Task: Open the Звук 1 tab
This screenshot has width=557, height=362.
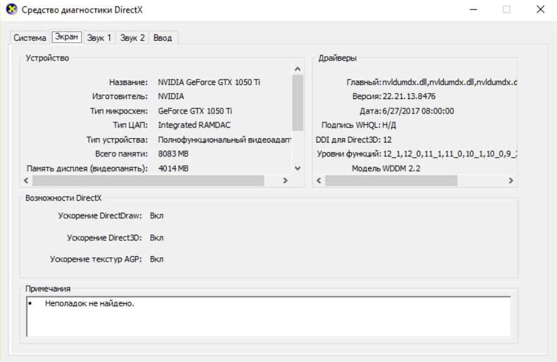Action: click(99, 38)
